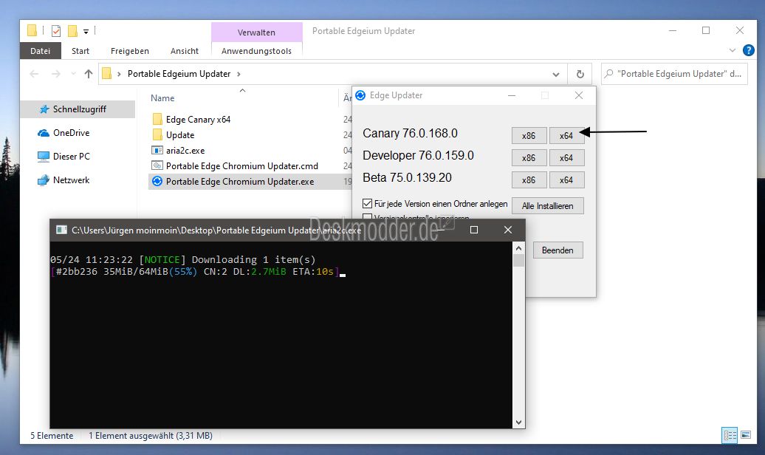The width and height of the screenshot is (765, 455).
Task: Click the Help question mark icon
Action: [748, 50]
